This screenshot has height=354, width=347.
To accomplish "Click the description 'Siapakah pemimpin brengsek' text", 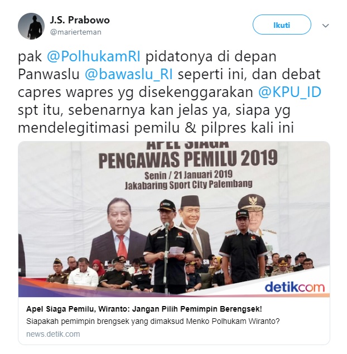I will pyautogui.click(x=153, y=321).
